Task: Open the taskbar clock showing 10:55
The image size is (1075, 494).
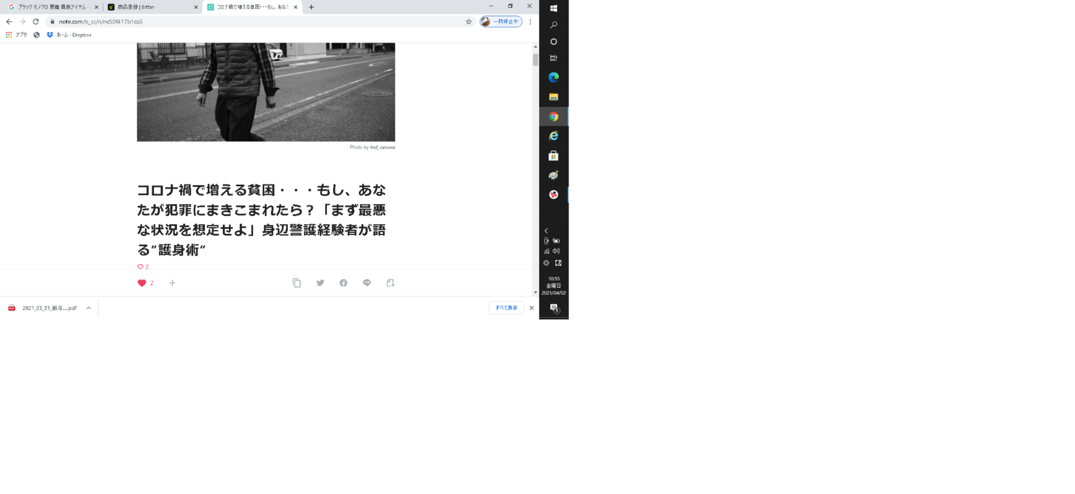Action: (x=554, y=286)
